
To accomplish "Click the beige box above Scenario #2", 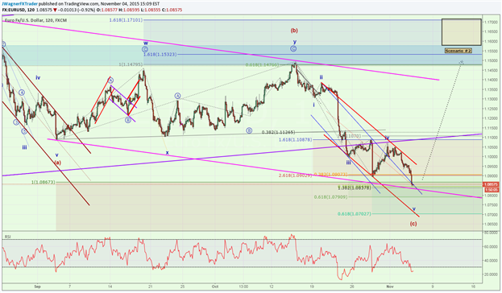I will (x=462, y=32).
